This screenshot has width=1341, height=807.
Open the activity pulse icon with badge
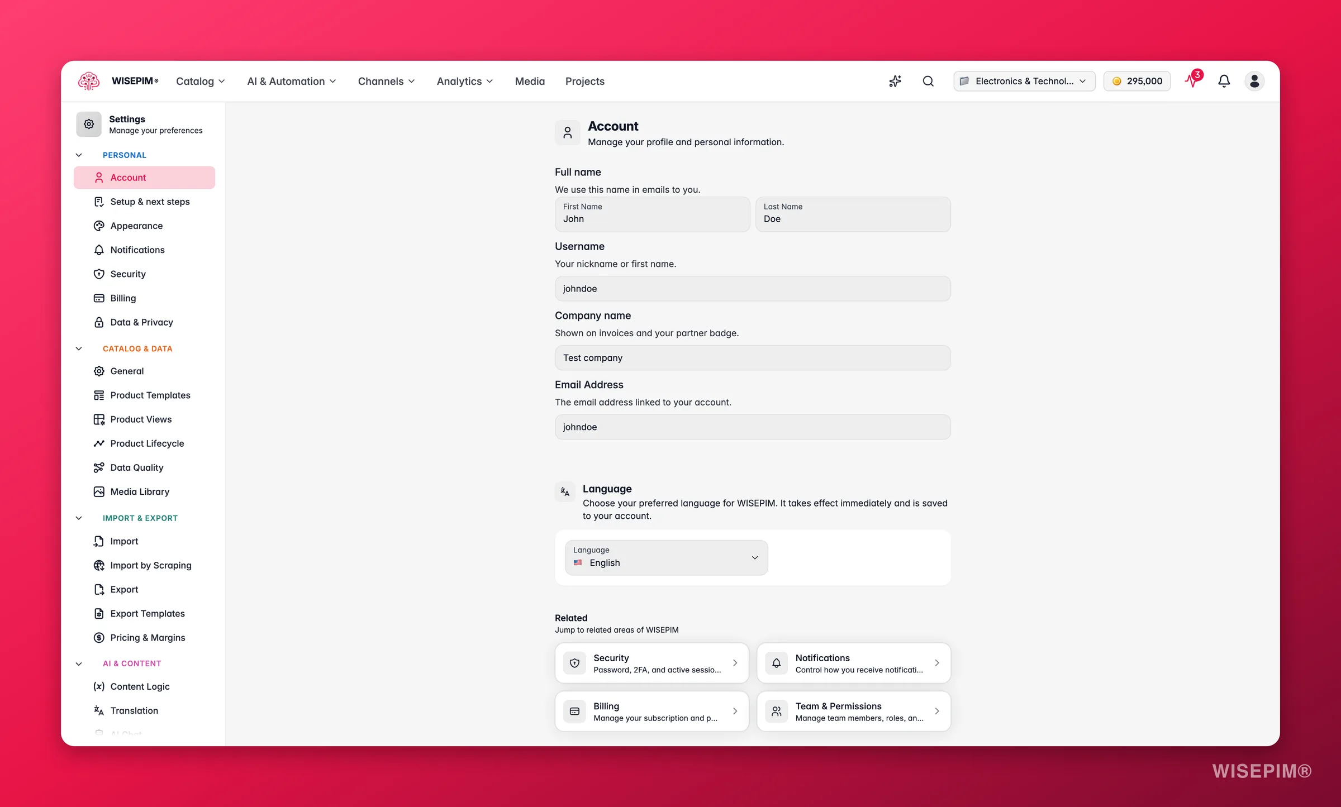click(x=1193, y=80)
